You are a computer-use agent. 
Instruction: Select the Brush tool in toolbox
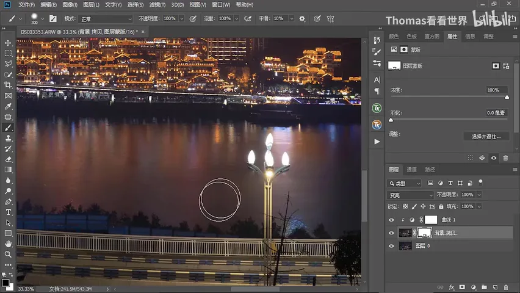(x=8, y=128)
